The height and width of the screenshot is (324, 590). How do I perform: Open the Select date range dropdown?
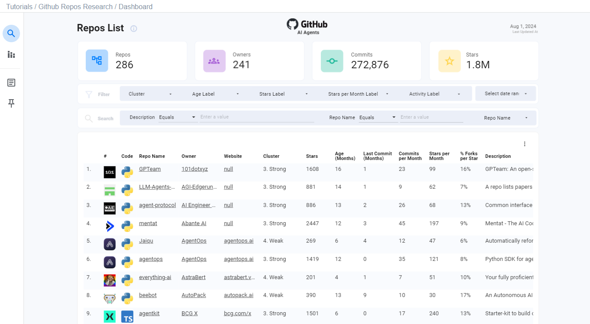coord(506,94)
